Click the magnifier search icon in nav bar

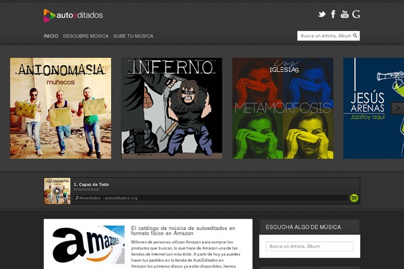[355, 36]
